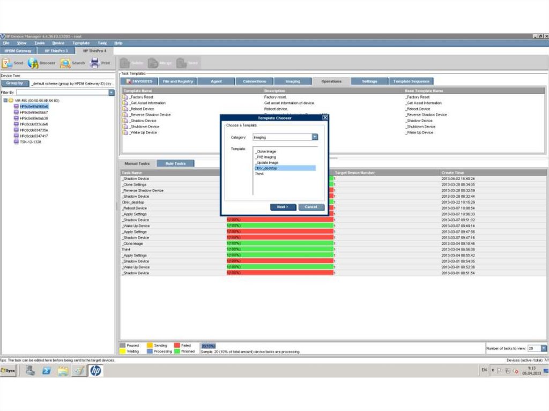Open the Filter By dropdown arrow
The image size is (549, 411).
pos(112,92)
